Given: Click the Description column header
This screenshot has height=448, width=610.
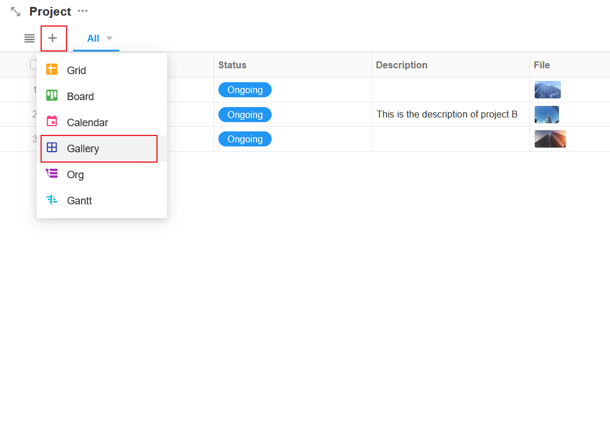Looking at the screenshot, I should pos(401,65).
